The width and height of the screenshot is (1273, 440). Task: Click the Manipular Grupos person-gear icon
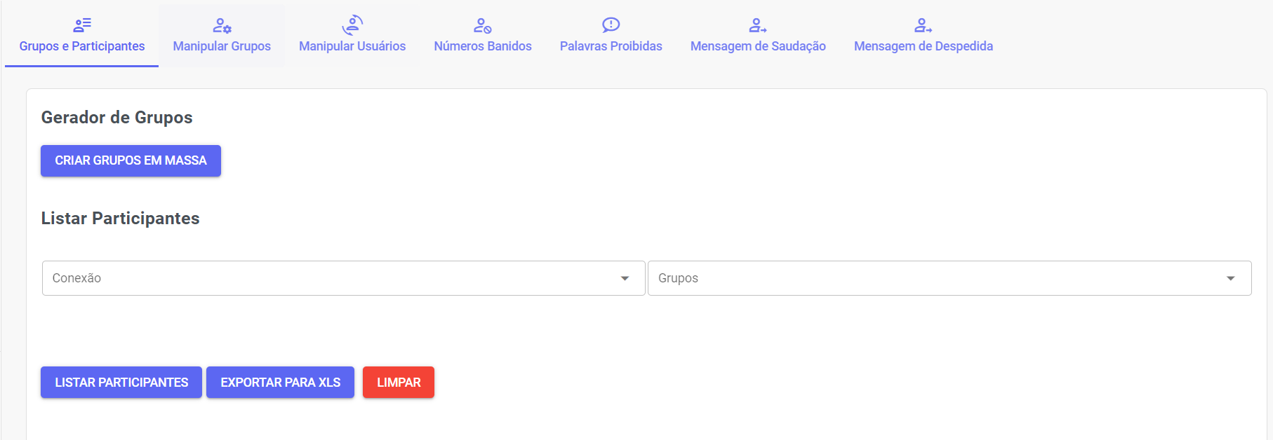click(222, 26)
